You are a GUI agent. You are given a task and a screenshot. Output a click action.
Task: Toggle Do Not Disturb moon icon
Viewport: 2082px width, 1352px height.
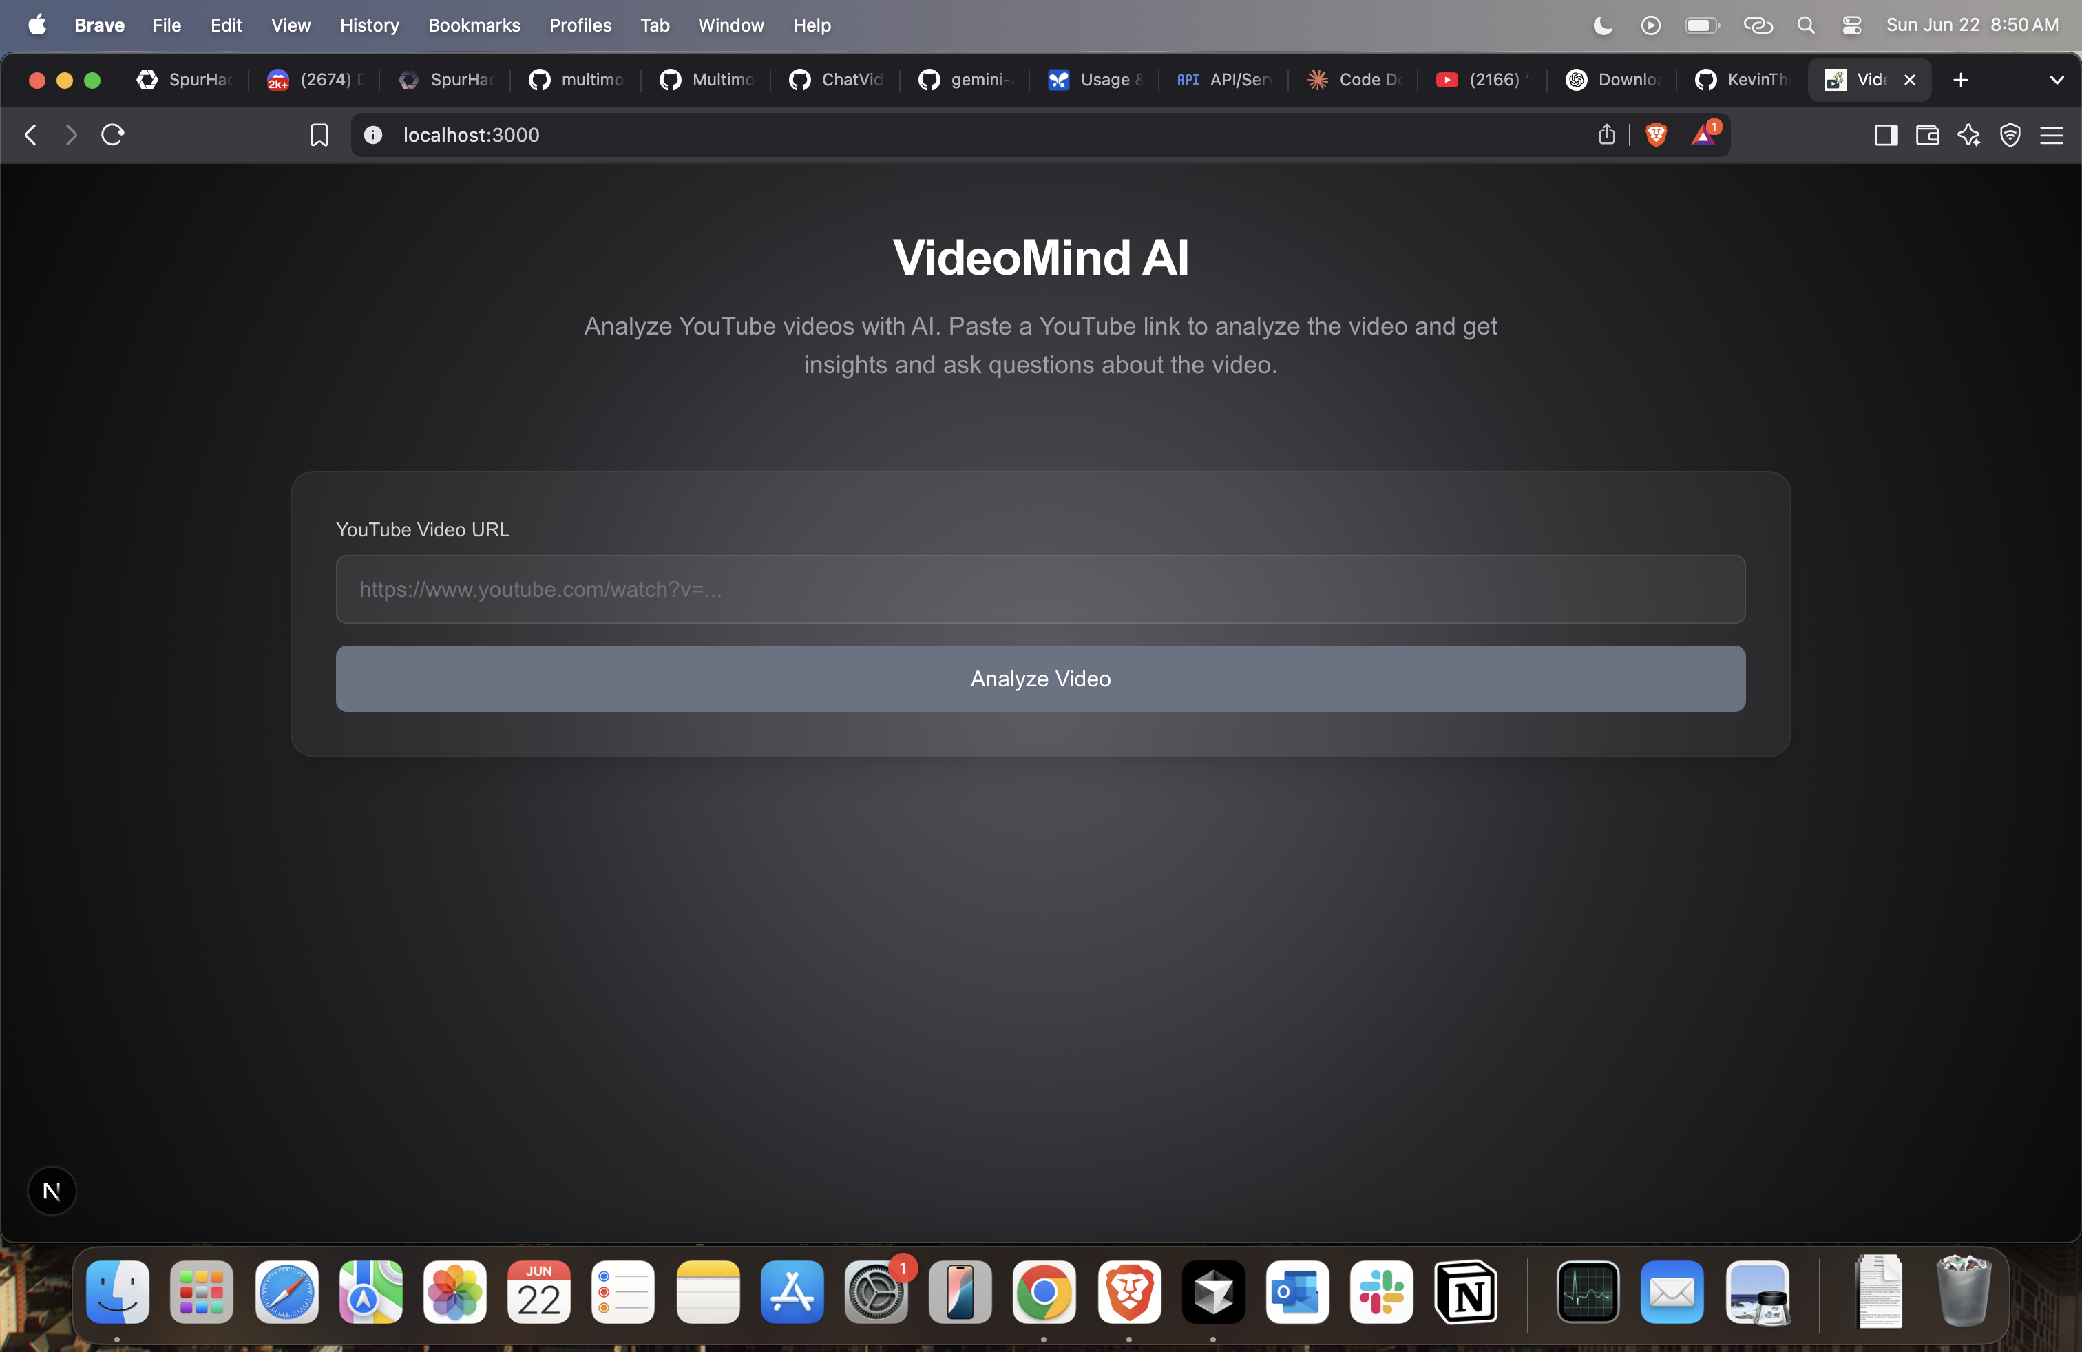click(1603, 25)
